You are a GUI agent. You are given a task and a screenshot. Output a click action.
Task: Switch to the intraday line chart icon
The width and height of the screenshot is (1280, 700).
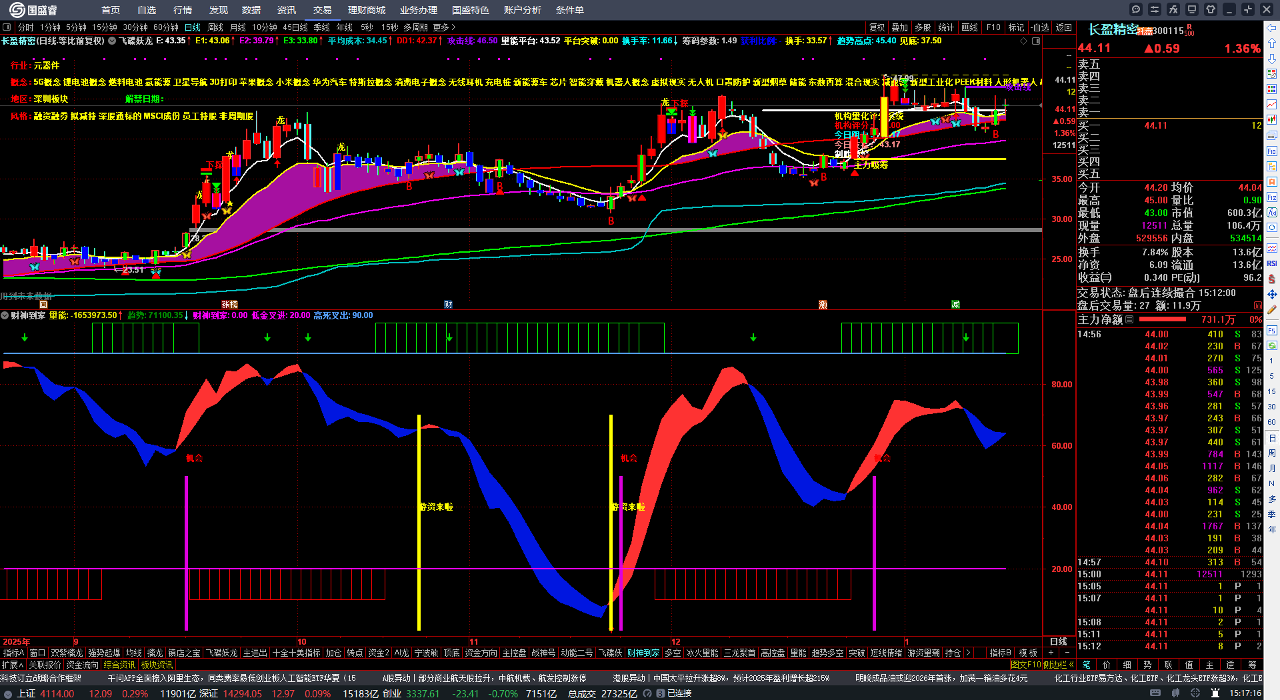click(x=1272, y=105)
